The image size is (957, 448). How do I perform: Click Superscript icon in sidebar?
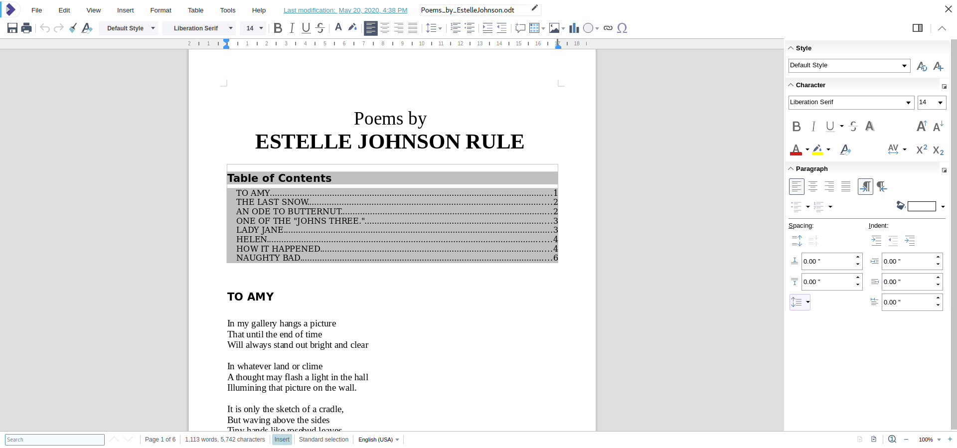pyautogui.click(x=922, y=149)
